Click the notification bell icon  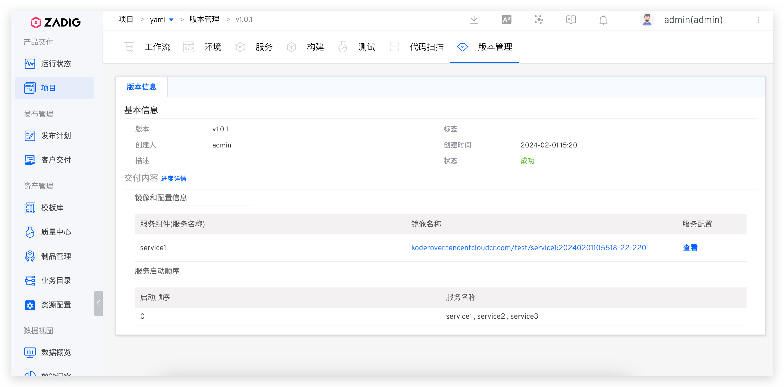pos(603,20)
